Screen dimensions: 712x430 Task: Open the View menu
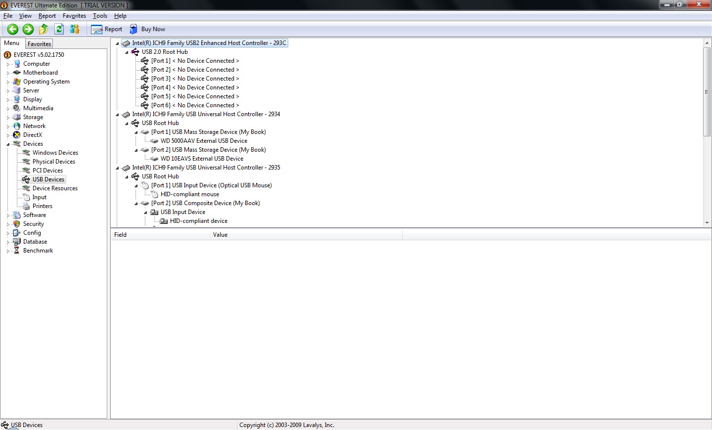(x=25, y=16)
